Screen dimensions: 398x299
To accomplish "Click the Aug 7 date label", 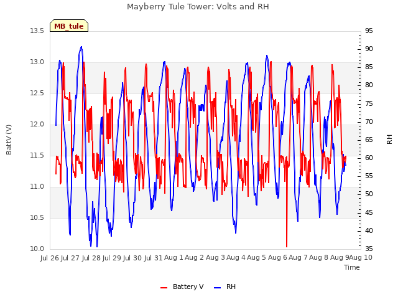I will pyautogui.click(x=298, y=257).
